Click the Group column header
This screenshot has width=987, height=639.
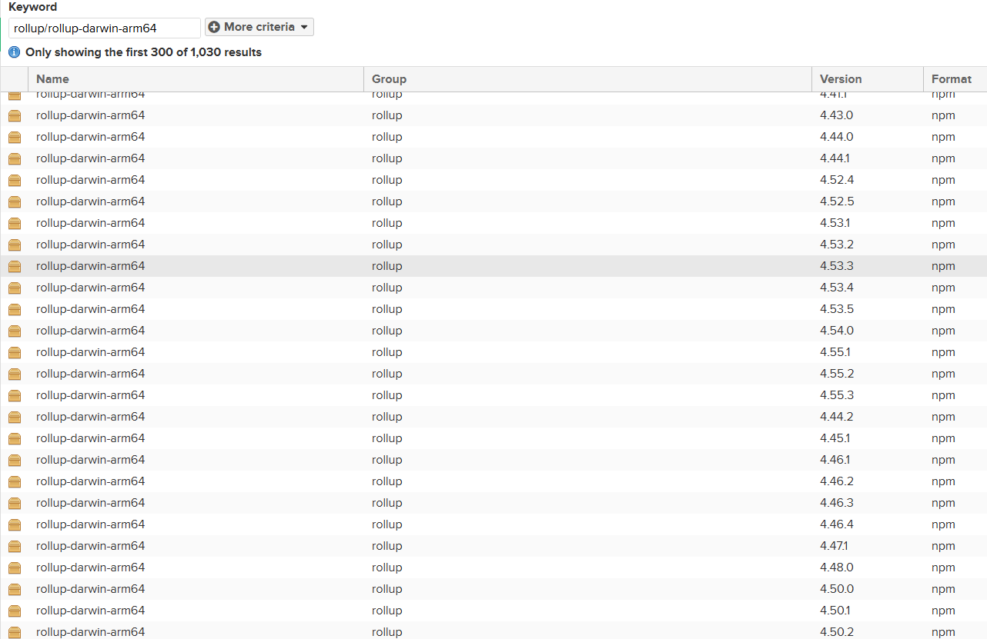(389, 79)
